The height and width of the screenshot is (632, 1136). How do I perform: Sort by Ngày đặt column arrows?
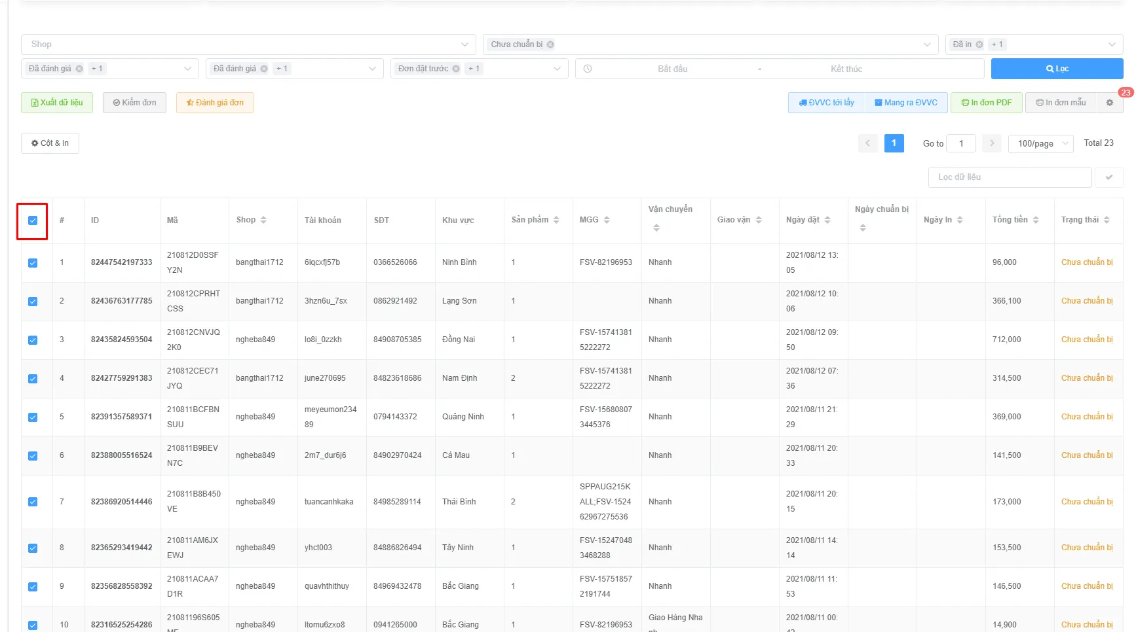(x=827, y=220)
